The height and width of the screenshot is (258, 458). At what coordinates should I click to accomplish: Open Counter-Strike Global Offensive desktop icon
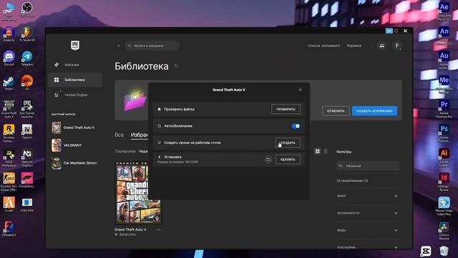[x=9, y=182]
